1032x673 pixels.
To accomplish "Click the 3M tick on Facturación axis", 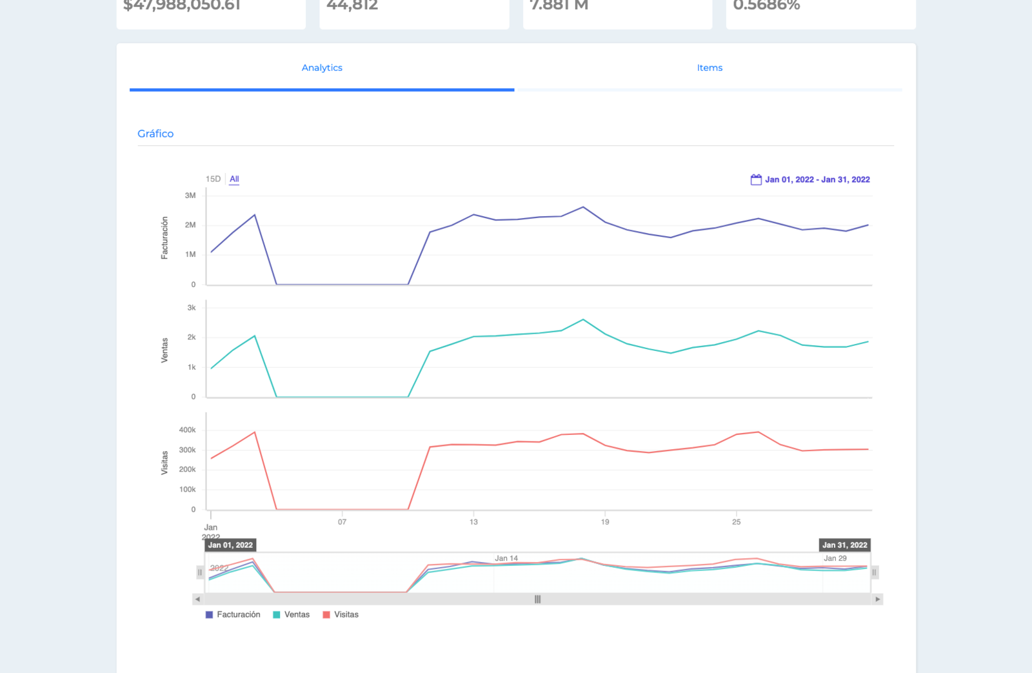I will tap(190, 196).
